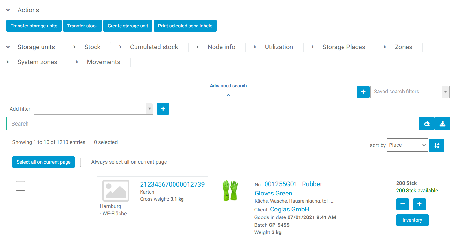The height and width of the screenshot is (243, 456).
Task: Export results with the download icon
Action: pyautogui.click(x=442, y=123)
